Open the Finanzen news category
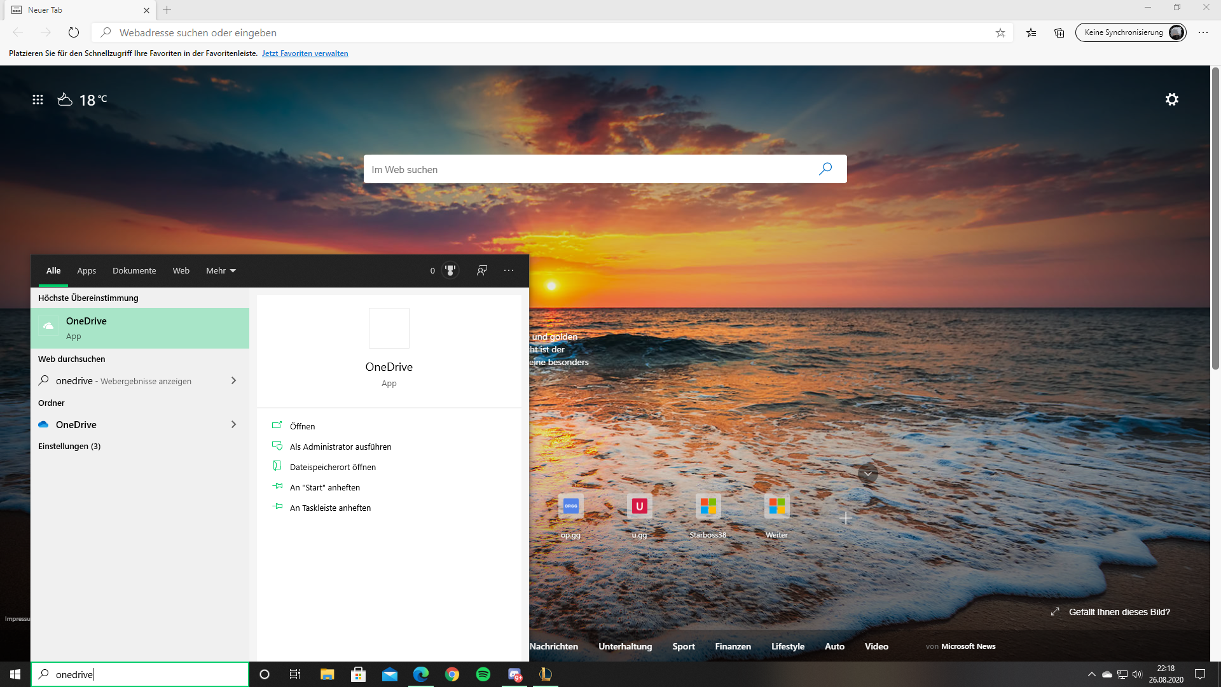The height and width of the screenshot is (687, 1221). point(733,646)
